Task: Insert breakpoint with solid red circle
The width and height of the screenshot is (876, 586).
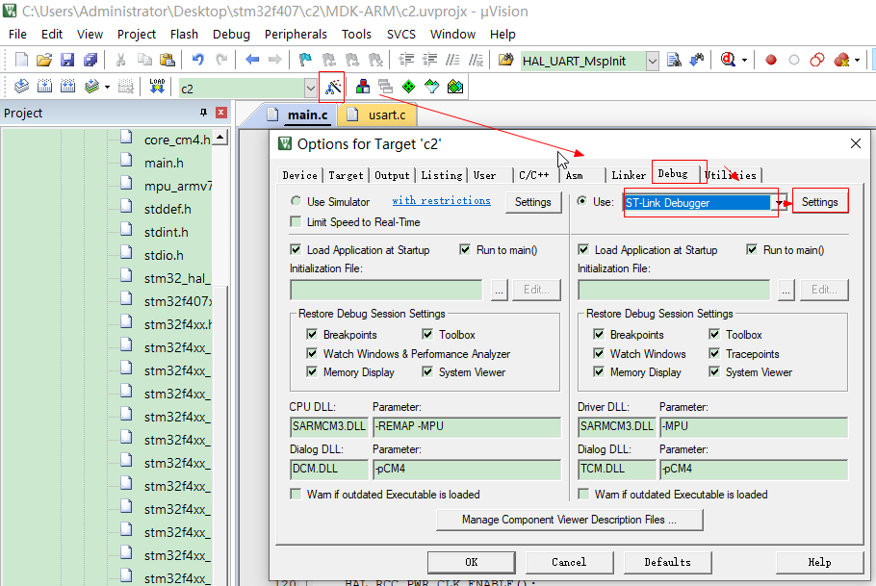Action: click(x=771, y=60)
